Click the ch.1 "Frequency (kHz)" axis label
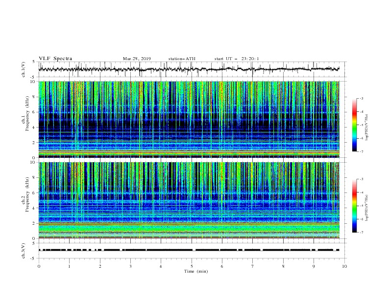388x299 pixels. click(27, 112)
